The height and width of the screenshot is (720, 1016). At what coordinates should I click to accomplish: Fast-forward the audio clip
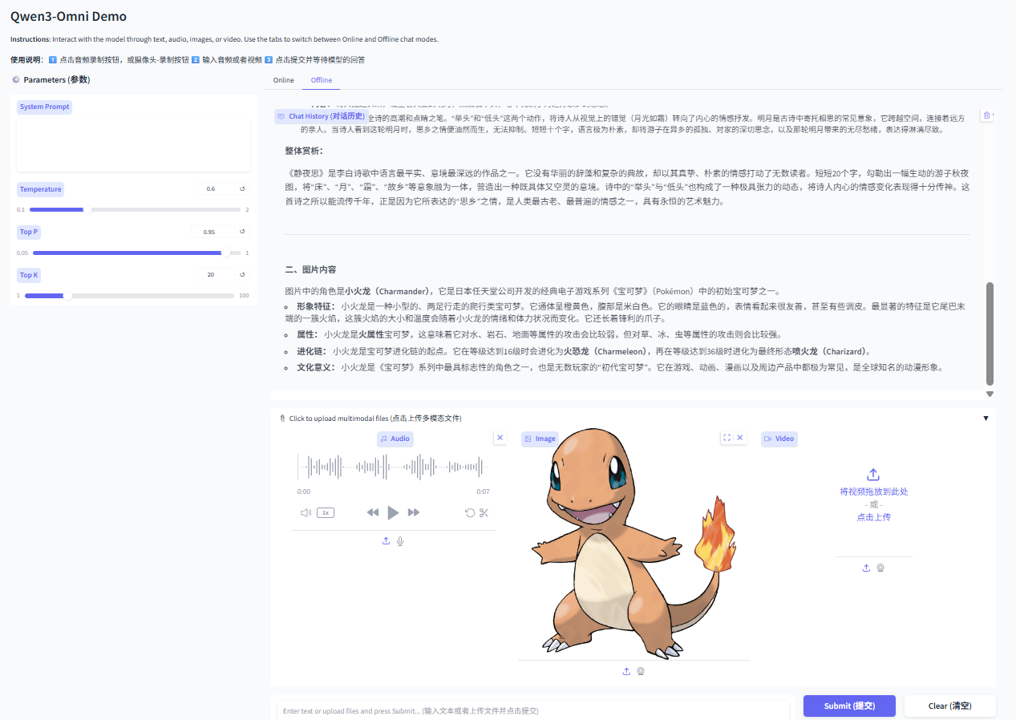[414, 512]
